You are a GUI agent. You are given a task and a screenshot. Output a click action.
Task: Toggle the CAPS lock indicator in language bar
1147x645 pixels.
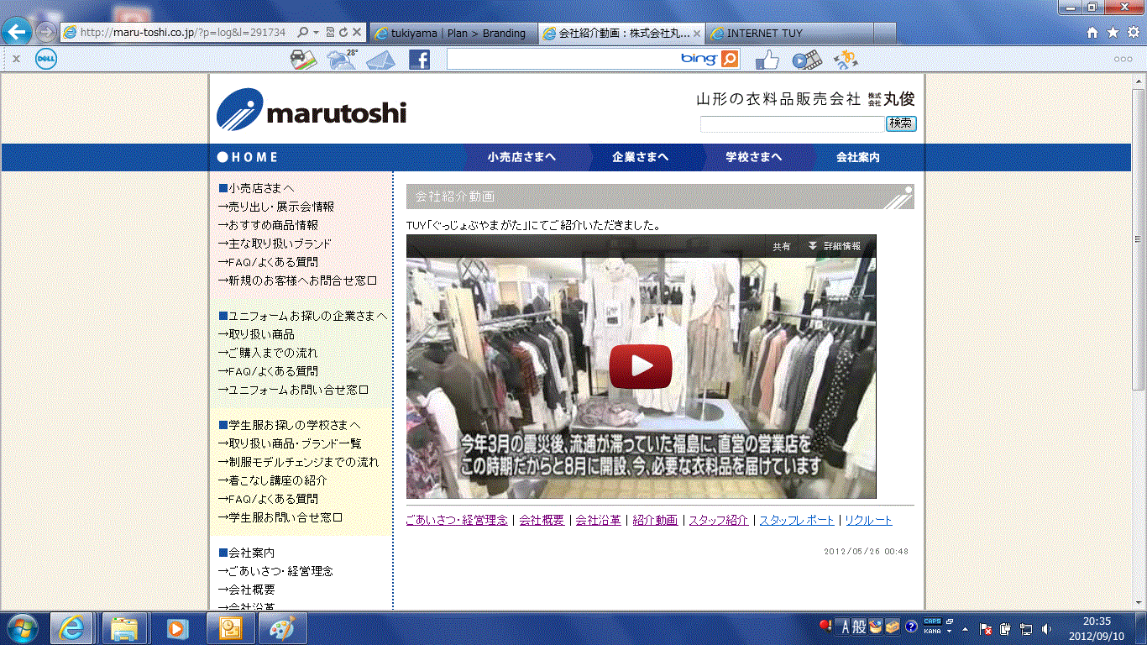pyautogui.click(x=932, y=622)
